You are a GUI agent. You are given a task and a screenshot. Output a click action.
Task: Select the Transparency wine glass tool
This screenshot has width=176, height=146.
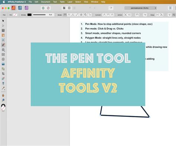coord(3,84)
